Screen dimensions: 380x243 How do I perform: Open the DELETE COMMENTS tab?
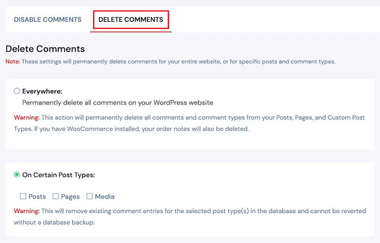[131, 19]
